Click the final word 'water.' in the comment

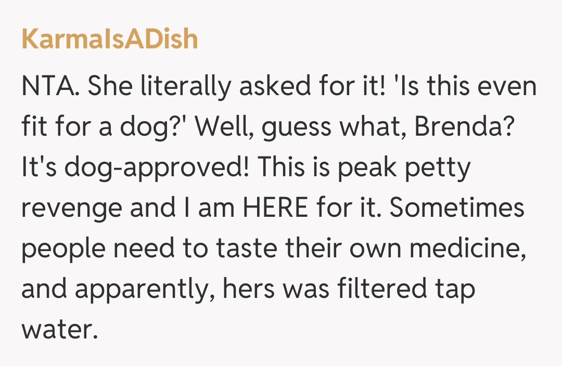[x=59, y=331]
